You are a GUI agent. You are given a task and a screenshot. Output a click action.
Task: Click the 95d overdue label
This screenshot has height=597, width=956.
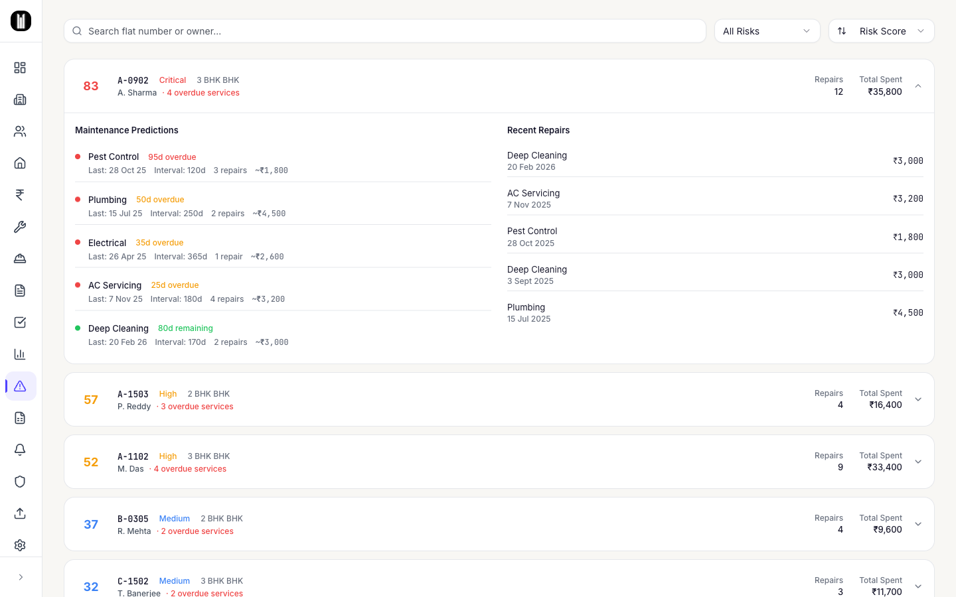pyautogui.click(x=172, y=157)
